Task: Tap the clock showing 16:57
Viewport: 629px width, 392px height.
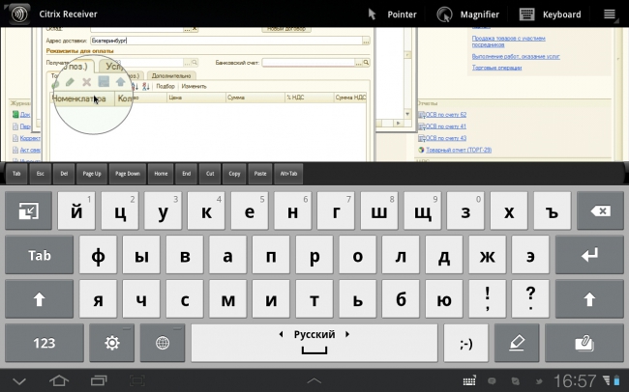Action: coord(575,380)
